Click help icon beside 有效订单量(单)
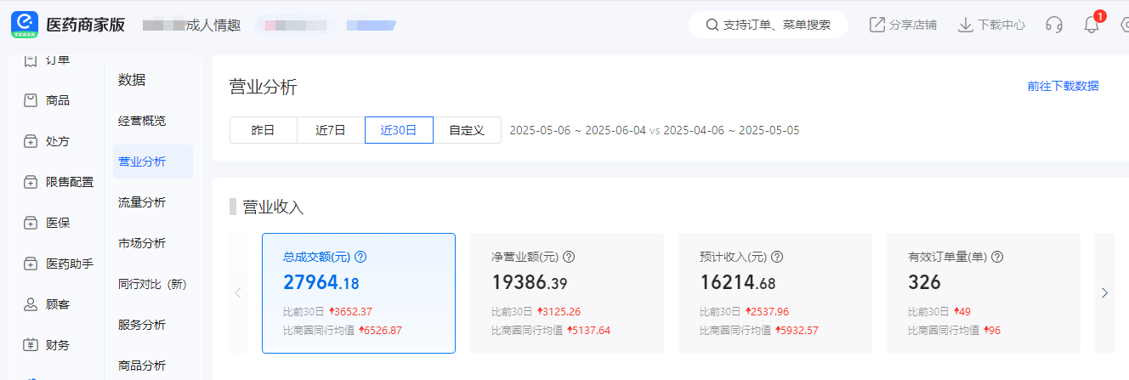This screenshot has width=1129, height=380. (x=997, y=257)
